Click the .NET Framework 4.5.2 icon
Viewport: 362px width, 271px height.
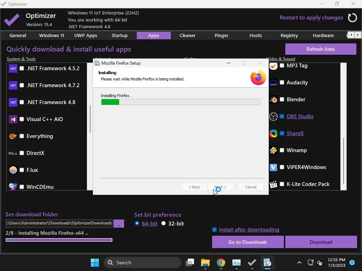[x=13, y=68]
